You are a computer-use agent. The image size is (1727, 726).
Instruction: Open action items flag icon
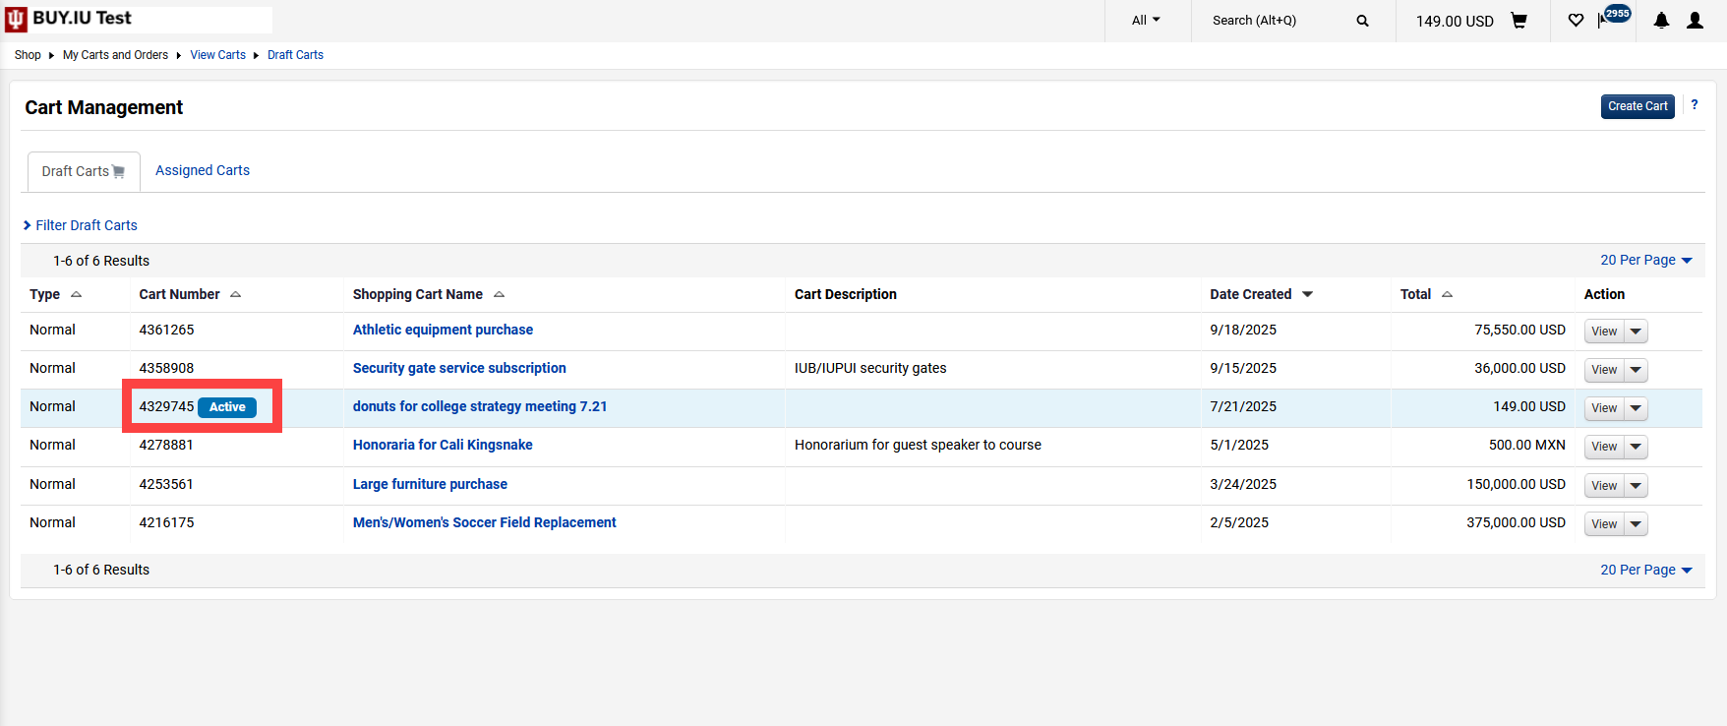click(1605, 21)
